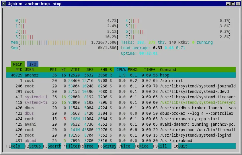The image size is (242, 155).
Task: Select the /usr/bin/python firewall row
Action: click(x=121, y=130)
